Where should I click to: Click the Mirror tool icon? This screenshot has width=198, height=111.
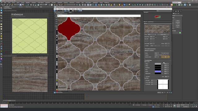(x=77, y=5)
